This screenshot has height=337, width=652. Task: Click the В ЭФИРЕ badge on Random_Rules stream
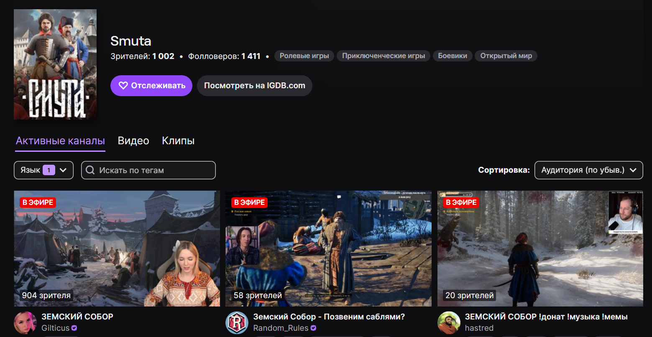pos(249,202)
